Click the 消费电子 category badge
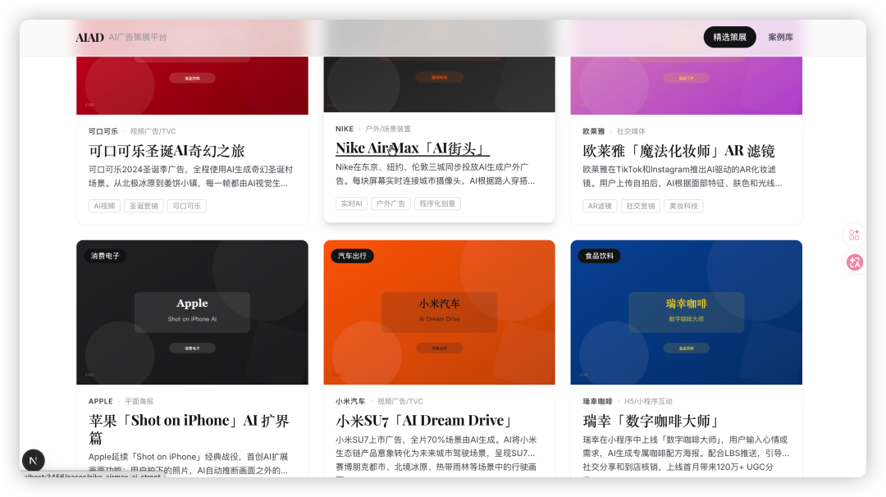 [105, 256]
